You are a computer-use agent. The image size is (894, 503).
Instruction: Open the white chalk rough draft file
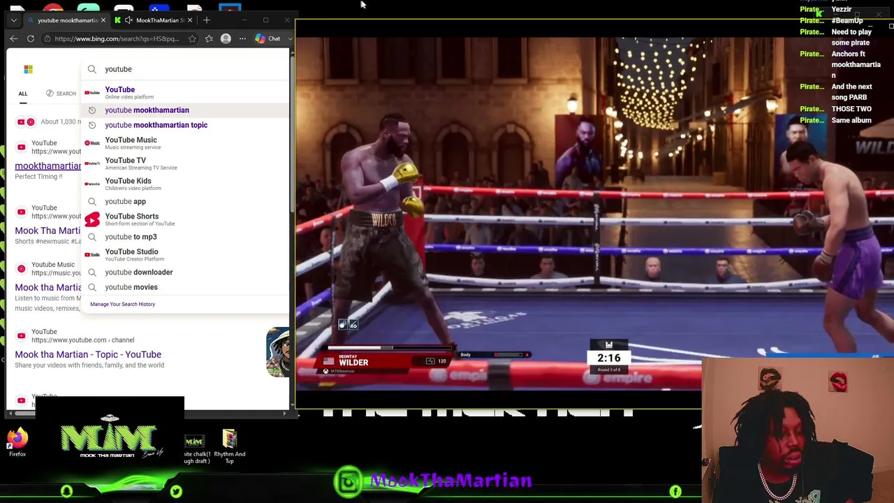point(196,449)
